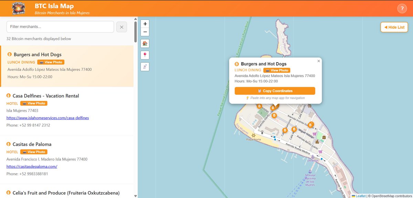Viewport: 413px width, 198px height.
Task: View Photo for Casitas de Paloma
Action: pyautogui.click(x=34, y=152)
